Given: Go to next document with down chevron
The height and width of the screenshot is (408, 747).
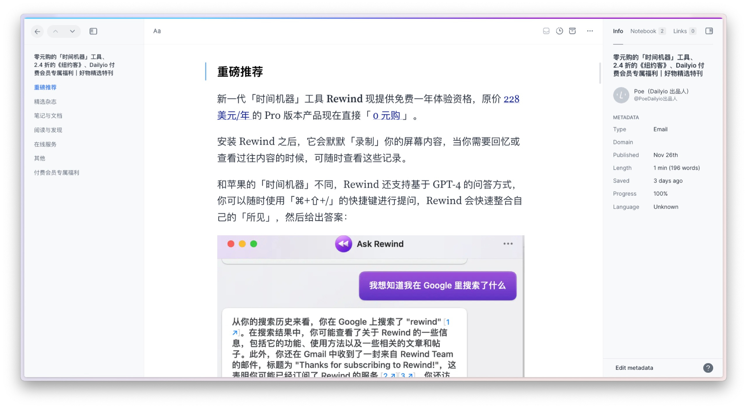Looking at the screenshot, I should coord(72,31).
